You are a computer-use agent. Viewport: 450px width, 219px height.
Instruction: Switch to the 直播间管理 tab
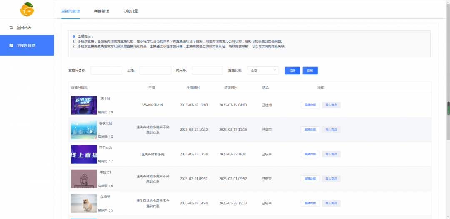coord(70,11)
